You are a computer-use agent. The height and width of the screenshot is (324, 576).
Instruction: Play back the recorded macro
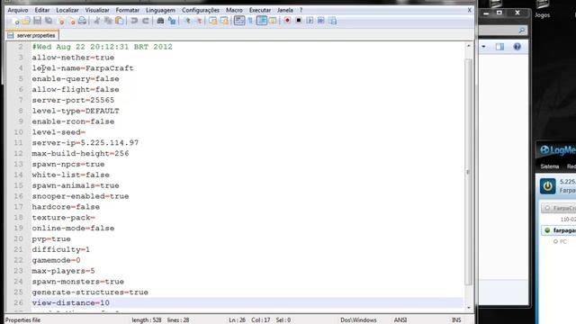tap(310, 21)
